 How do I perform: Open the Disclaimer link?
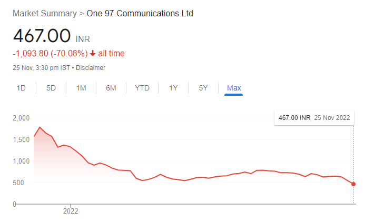tap(91, 68)
